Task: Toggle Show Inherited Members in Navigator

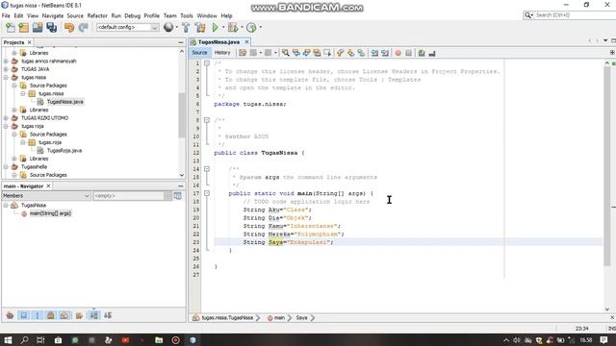Action: pyautogui.click(x=10, y=315)
